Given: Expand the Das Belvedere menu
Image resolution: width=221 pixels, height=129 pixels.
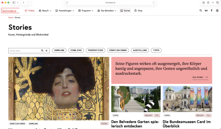Looking at the screenshot, I should tap(107, 11).
